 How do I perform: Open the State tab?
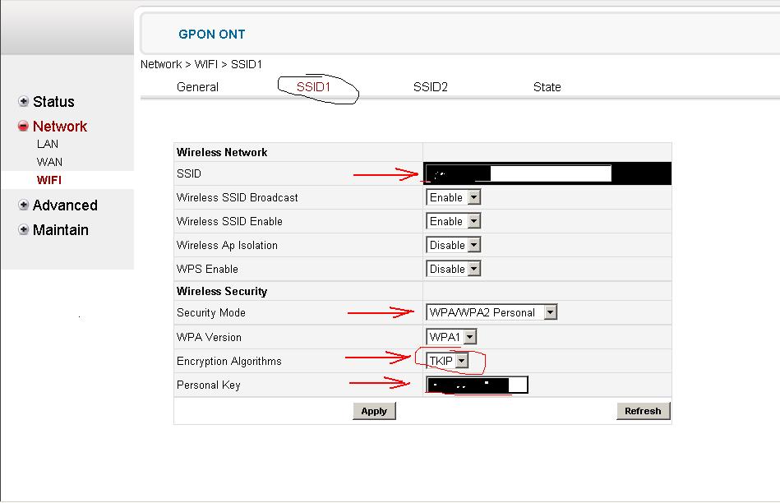pyautogui.click(x=547, y=87)
